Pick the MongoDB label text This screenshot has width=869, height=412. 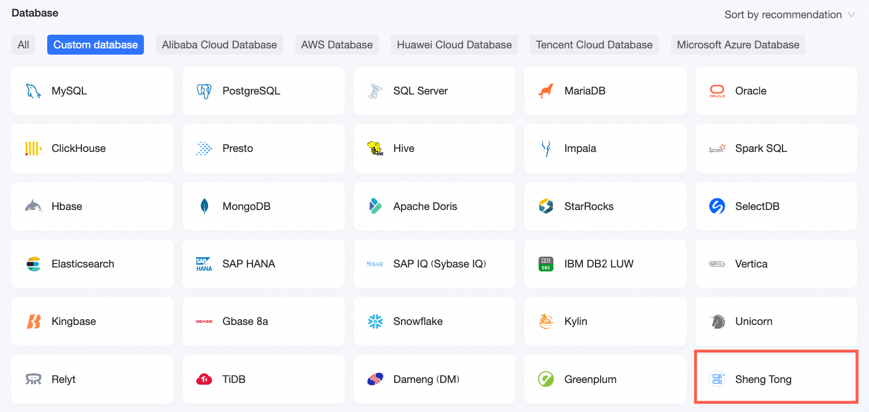(x=247, y=206)
